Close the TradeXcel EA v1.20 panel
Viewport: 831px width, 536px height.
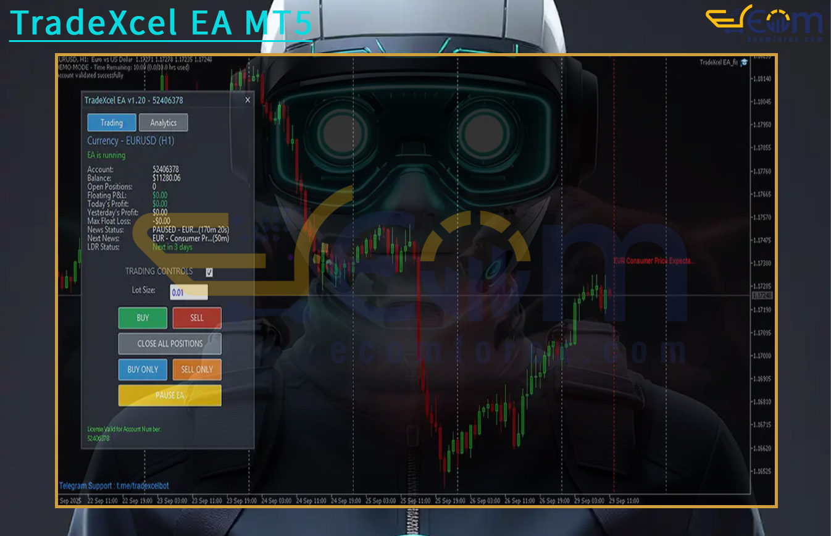[x=248, y=100]
